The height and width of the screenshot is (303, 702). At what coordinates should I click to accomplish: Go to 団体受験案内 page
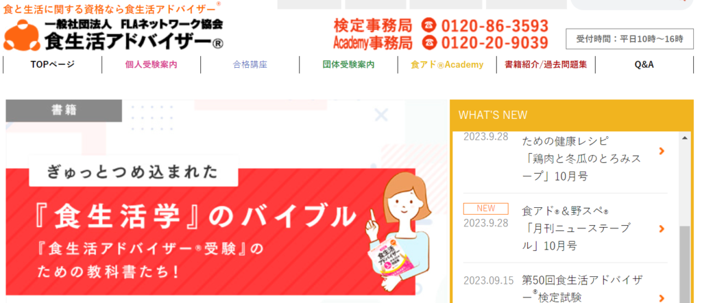tap(348, 64)
